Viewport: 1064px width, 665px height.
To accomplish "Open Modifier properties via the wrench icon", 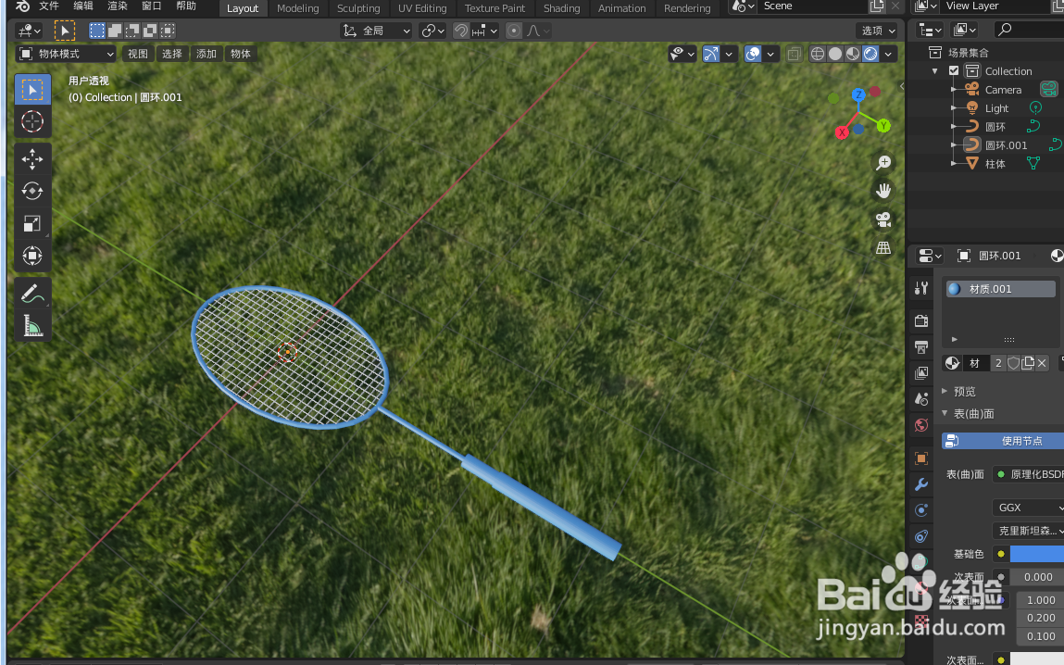I will 920,484.
